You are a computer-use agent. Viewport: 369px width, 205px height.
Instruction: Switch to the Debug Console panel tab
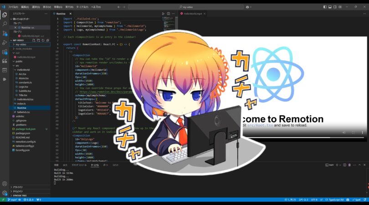(x=79, y=165)
